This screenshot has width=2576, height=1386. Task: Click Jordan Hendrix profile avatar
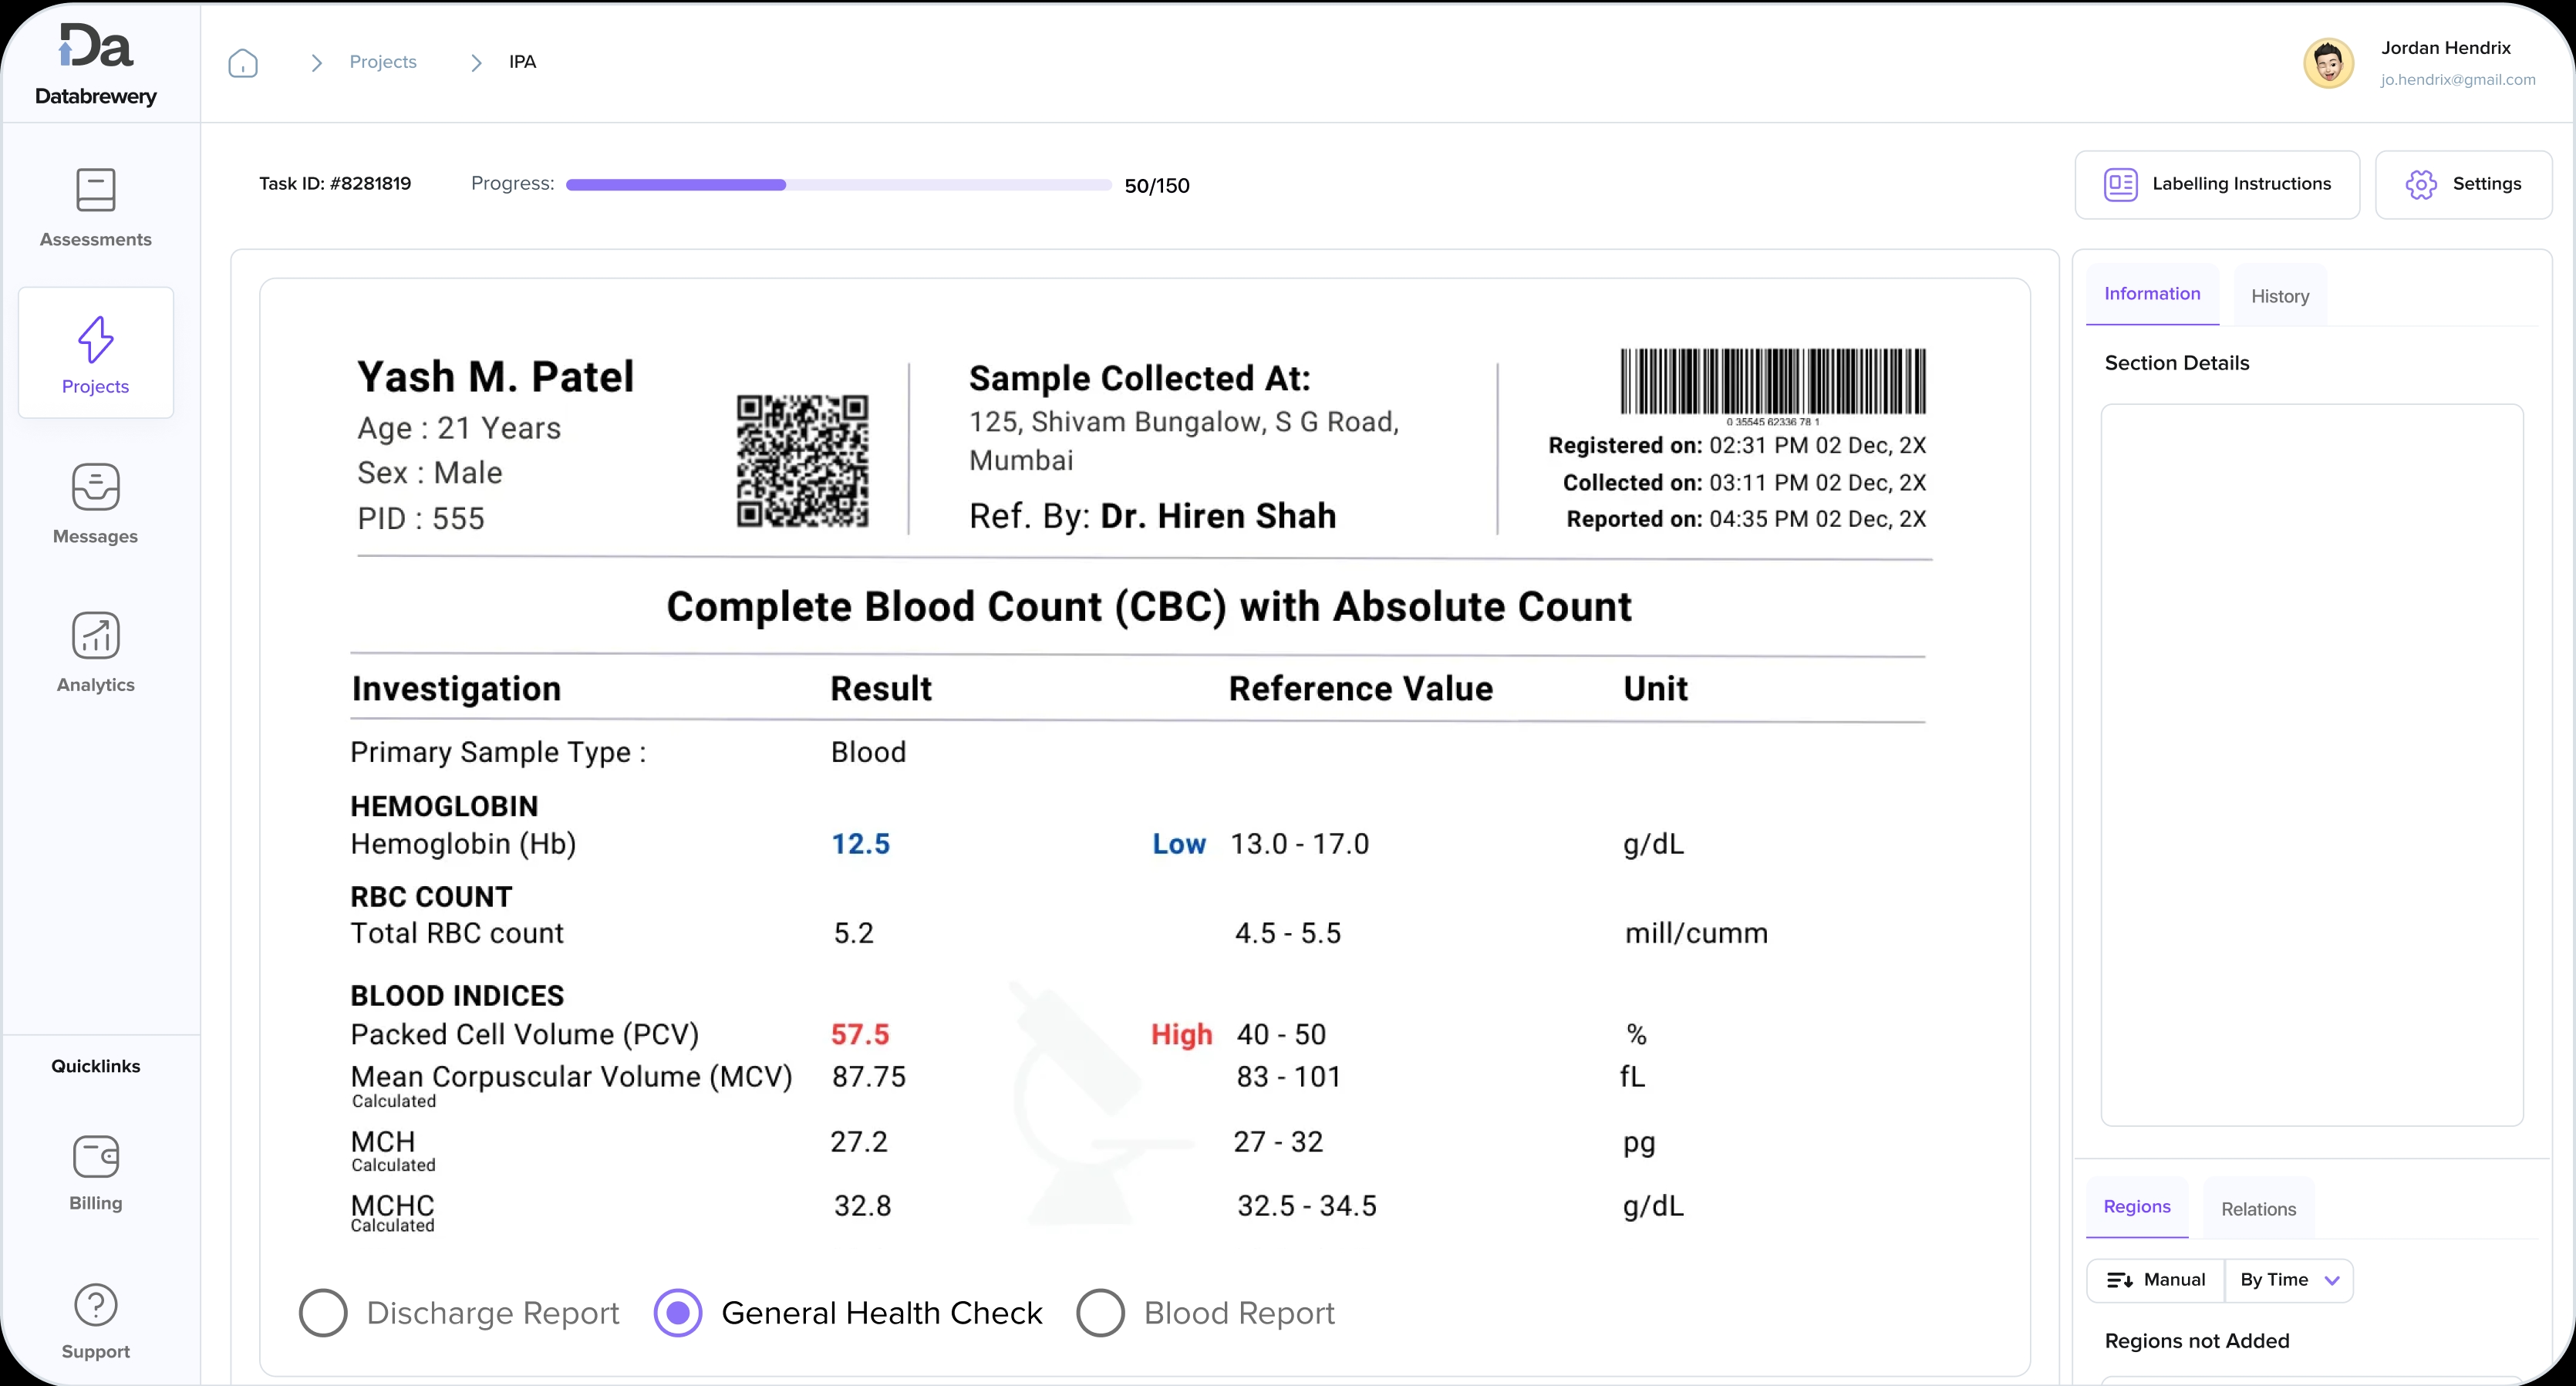[2328, 64]
